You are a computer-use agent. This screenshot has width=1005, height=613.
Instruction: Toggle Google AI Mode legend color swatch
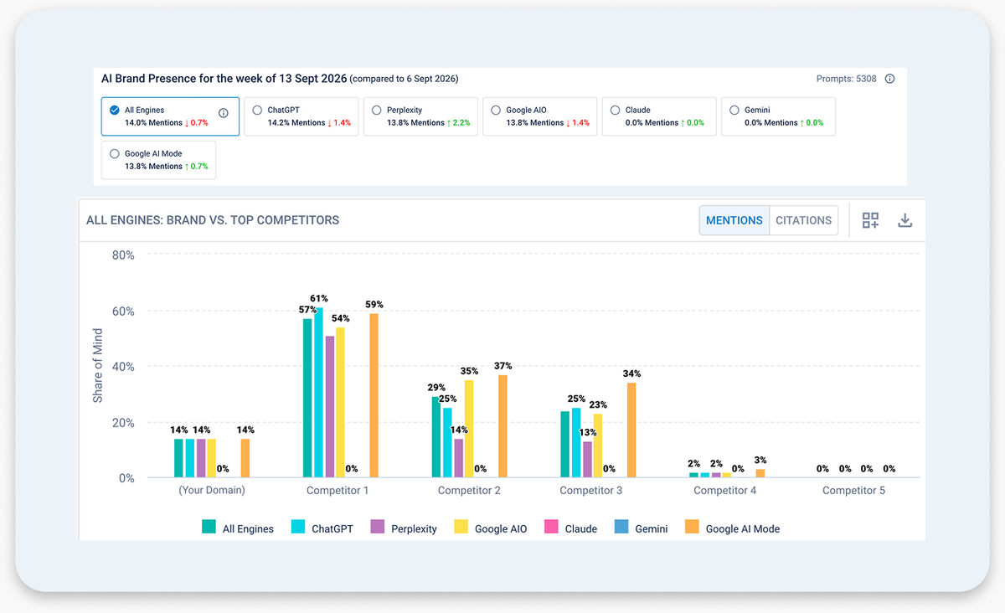692,527
